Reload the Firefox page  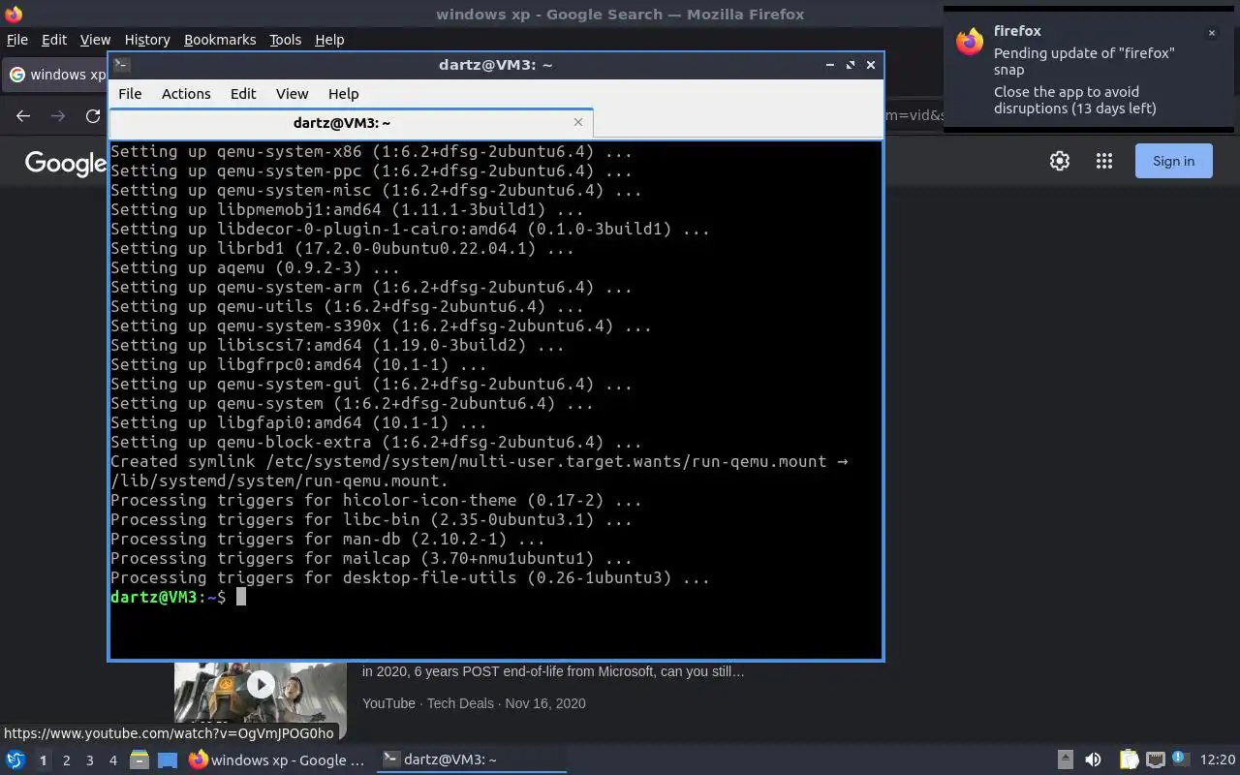point(93,115)
